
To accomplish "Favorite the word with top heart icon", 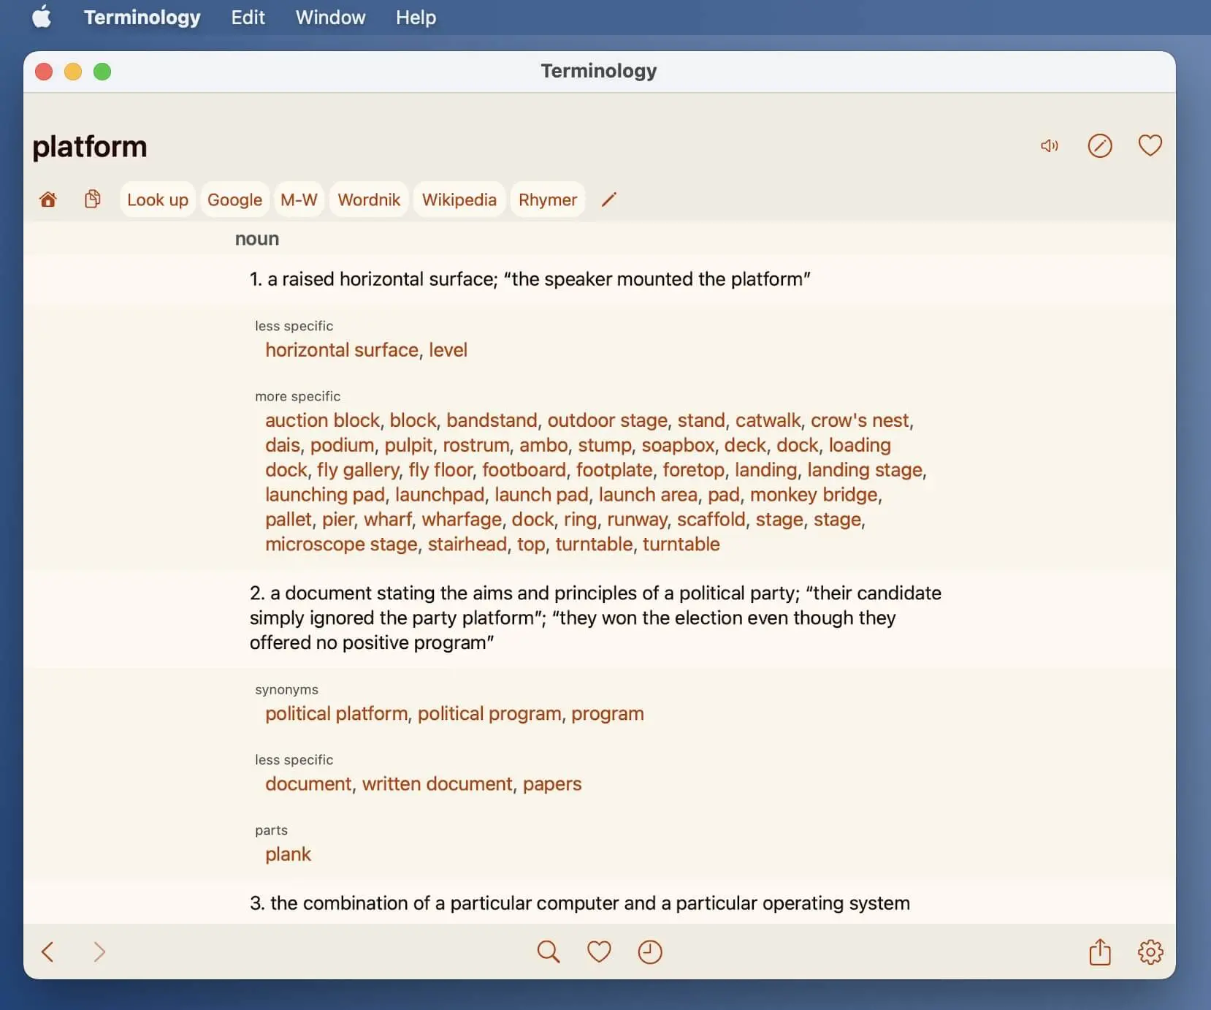I will (1150, 145).
